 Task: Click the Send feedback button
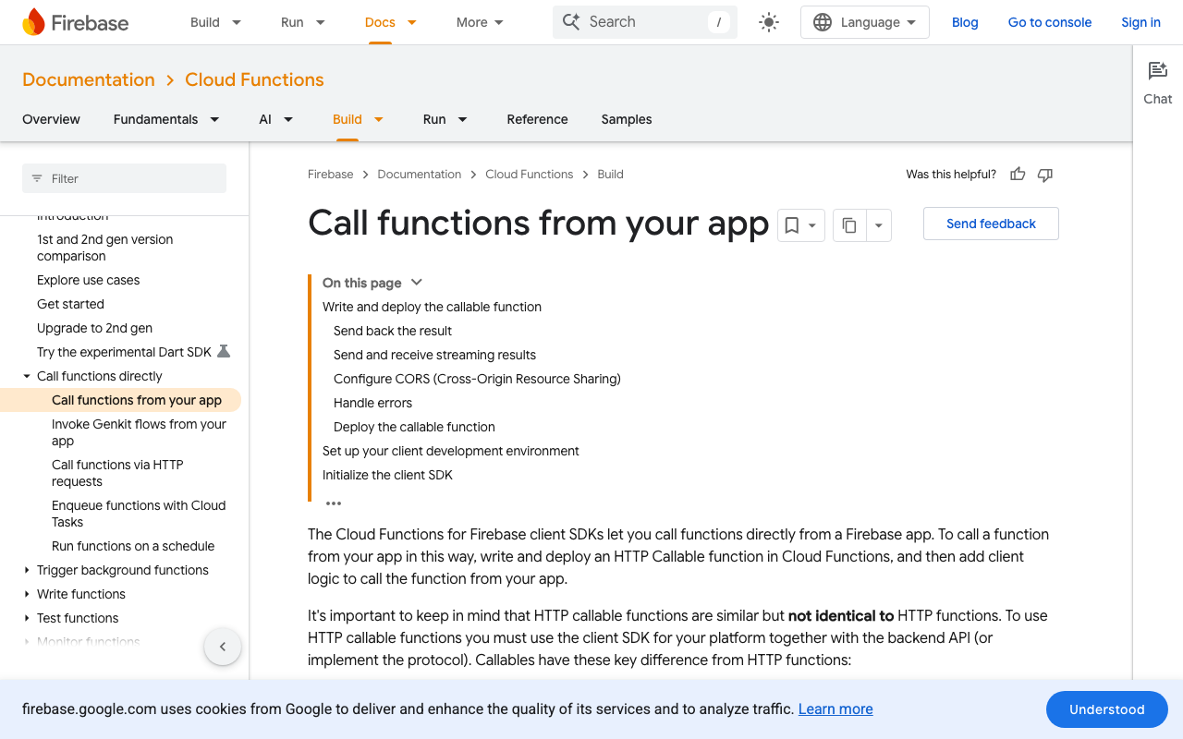[991, 224]
